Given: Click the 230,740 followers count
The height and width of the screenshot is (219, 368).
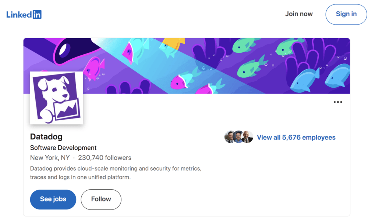Looking at the screenshot, I should click(x=105, y=158).
